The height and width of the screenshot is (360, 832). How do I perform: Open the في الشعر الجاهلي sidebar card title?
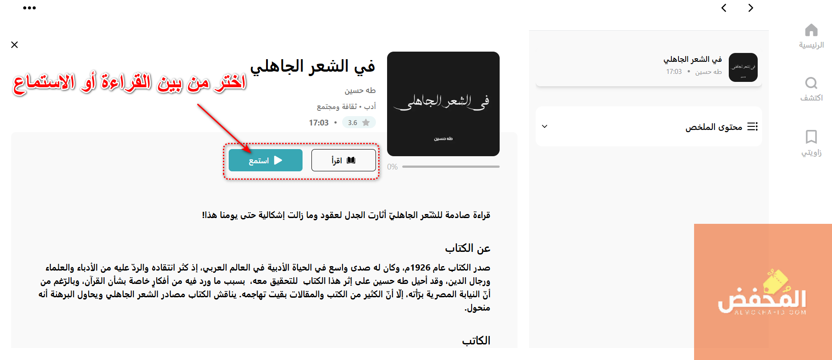point(692,60)
